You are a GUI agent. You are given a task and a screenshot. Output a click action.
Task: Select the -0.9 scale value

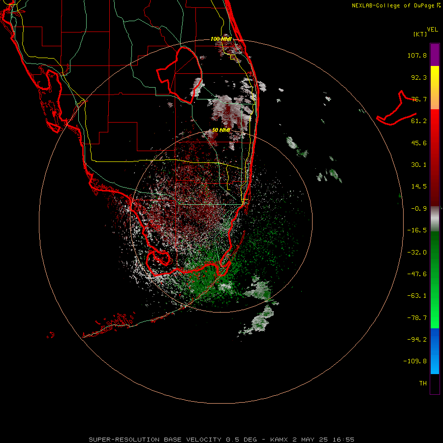pos(419,209)
